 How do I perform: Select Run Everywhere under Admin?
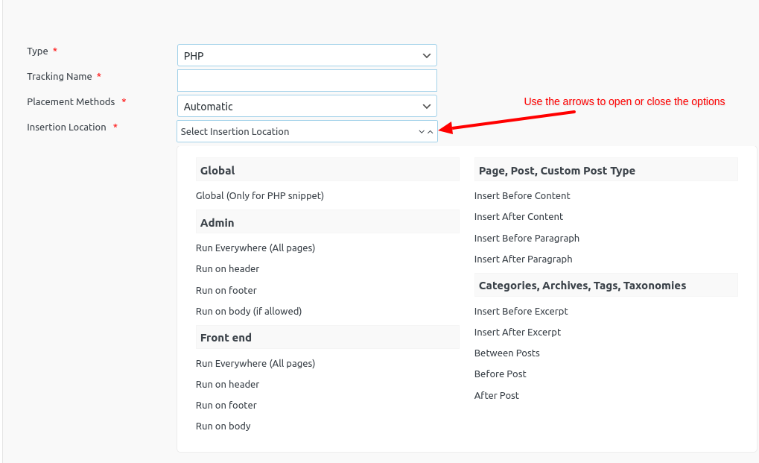pos(256,248)
